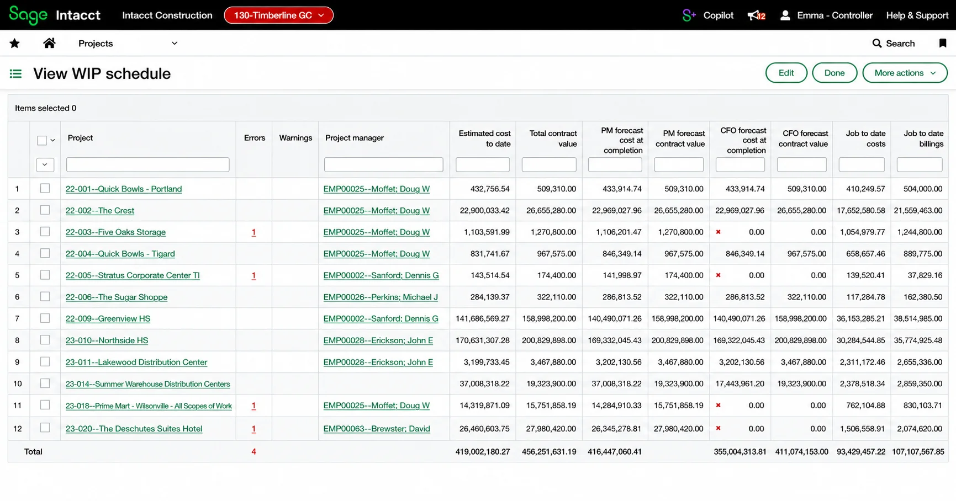Open the Copilot sparkle icon
This screenshot has width=956, height=501.
click(689, 15)
